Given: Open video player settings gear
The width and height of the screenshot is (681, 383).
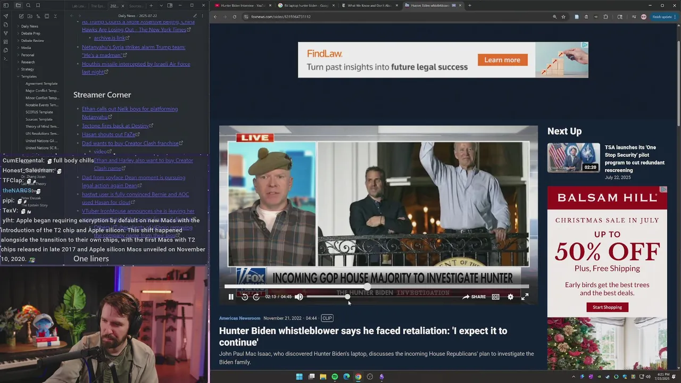Looking at the screenshot, I should [x=510, y=297].
